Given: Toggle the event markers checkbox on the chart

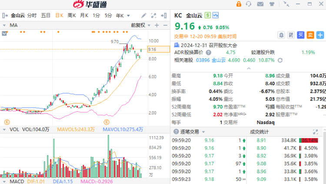Looking at the screenshot, I should click(x=4, y=33).
